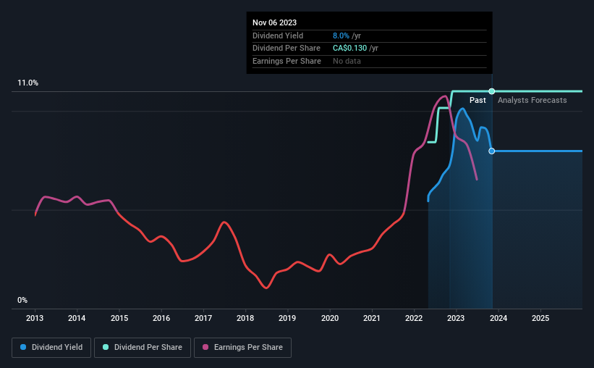The height and width of the screenshot is (368, 594).
Task: Click the teal Dividend Per Share legend dot
Action: click(106, 347)
